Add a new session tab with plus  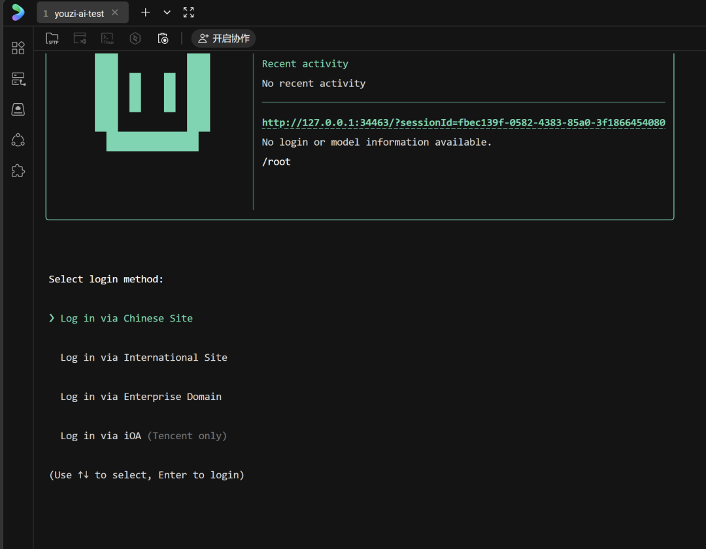coord(145,12)
